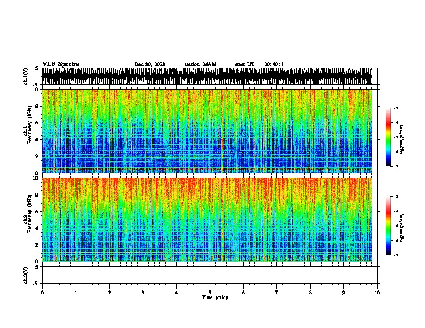Click tick label "6" on the Time axis

coord(244,293)
